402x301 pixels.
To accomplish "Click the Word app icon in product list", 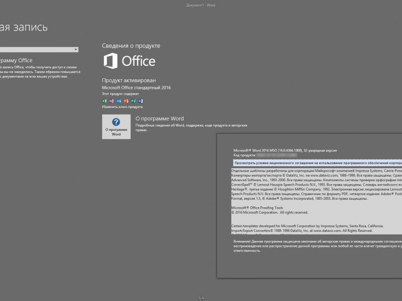I will click(141, 101).
